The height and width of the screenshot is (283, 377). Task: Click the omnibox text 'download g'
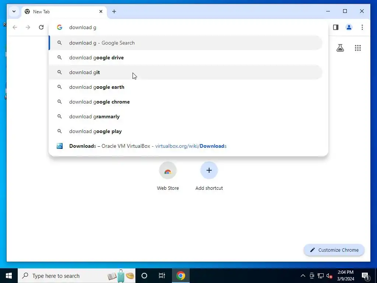point(83,27)
